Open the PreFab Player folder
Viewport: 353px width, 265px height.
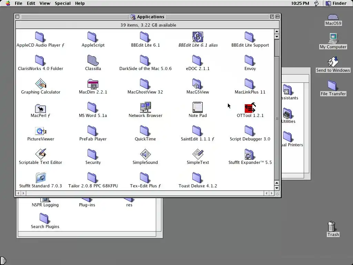point(92,131)
